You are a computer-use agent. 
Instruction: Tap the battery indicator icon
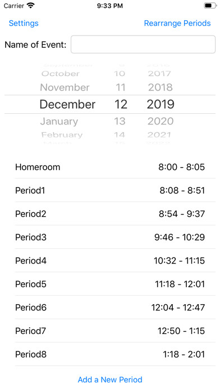tap(210, 6)
